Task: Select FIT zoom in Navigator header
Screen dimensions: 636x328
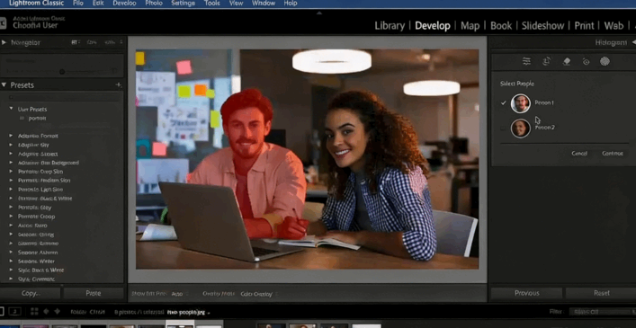Action: (x=75, y=42)
